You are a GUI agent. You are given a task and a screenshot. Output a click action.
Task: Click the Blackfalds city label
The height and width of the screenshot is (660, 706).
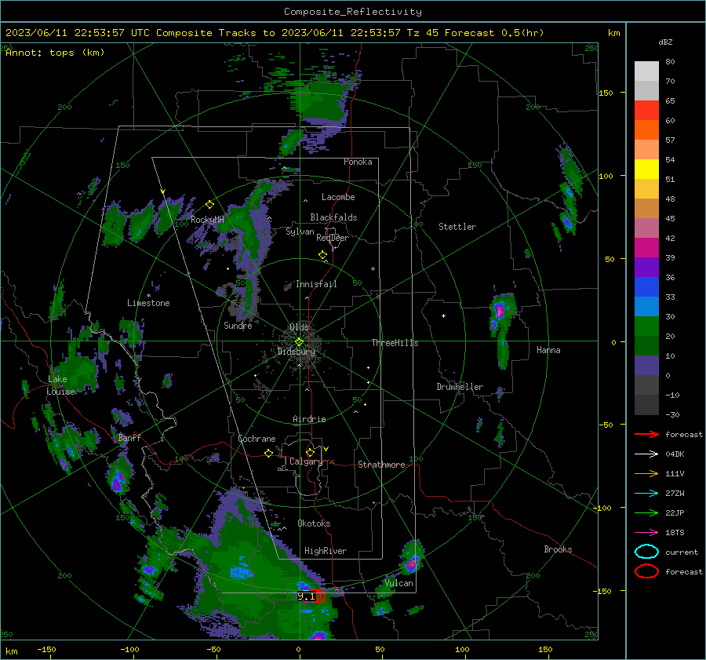(x=333, y=217)
